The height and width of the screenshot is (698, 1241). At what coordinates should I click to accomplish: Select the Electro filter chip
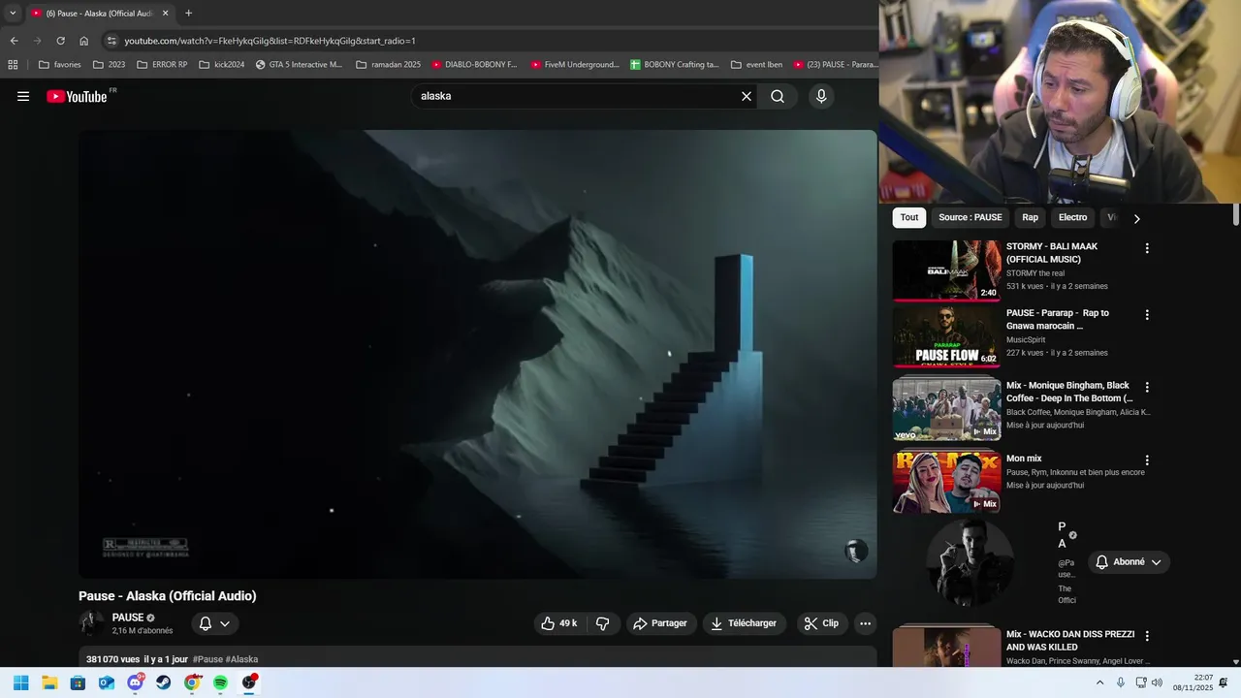coord(1072,217)
